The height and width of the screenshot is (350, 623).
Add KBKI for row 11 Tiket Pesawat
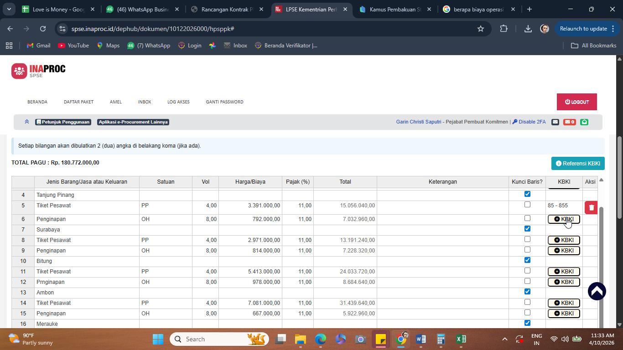coord(564,272)
